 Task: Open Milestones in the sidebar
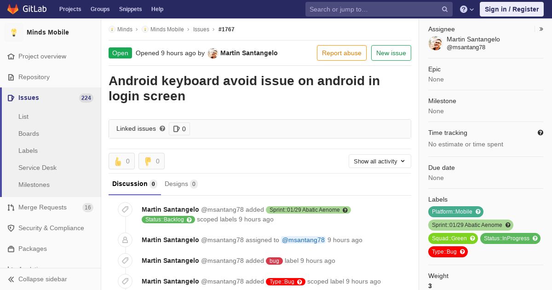(34, 185)
